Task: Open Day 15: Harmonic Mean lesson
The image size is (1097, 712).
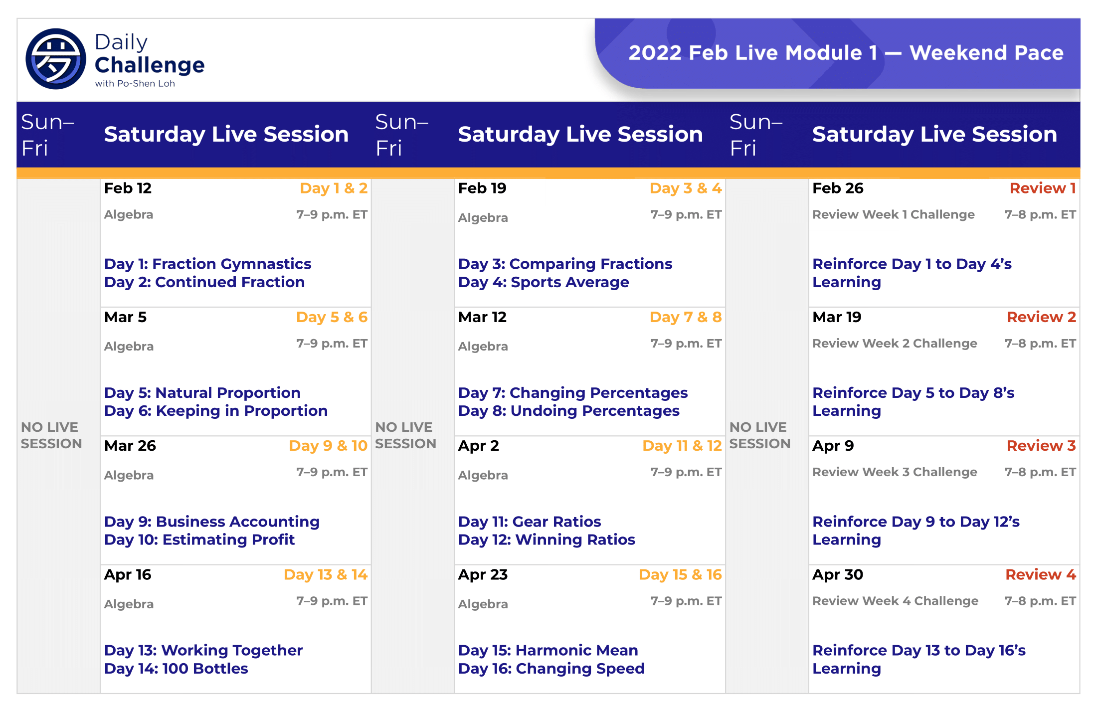Action: [548, 651]
